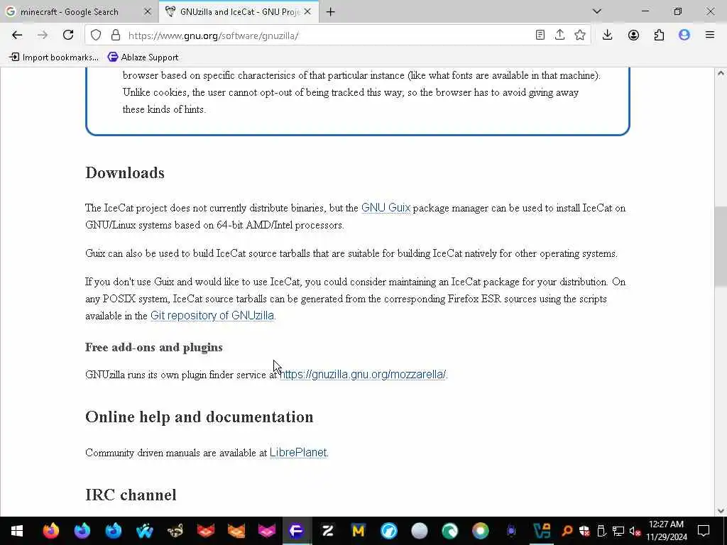Open the raccoon browser taskbar icon
The image size is (727, 545).
[x=175, y=530]
